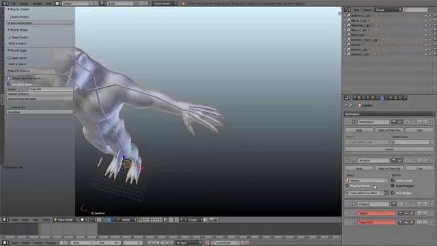437x246 pixels.
Task: Click the timeline End frame field
Action: [x=109, y=243]
